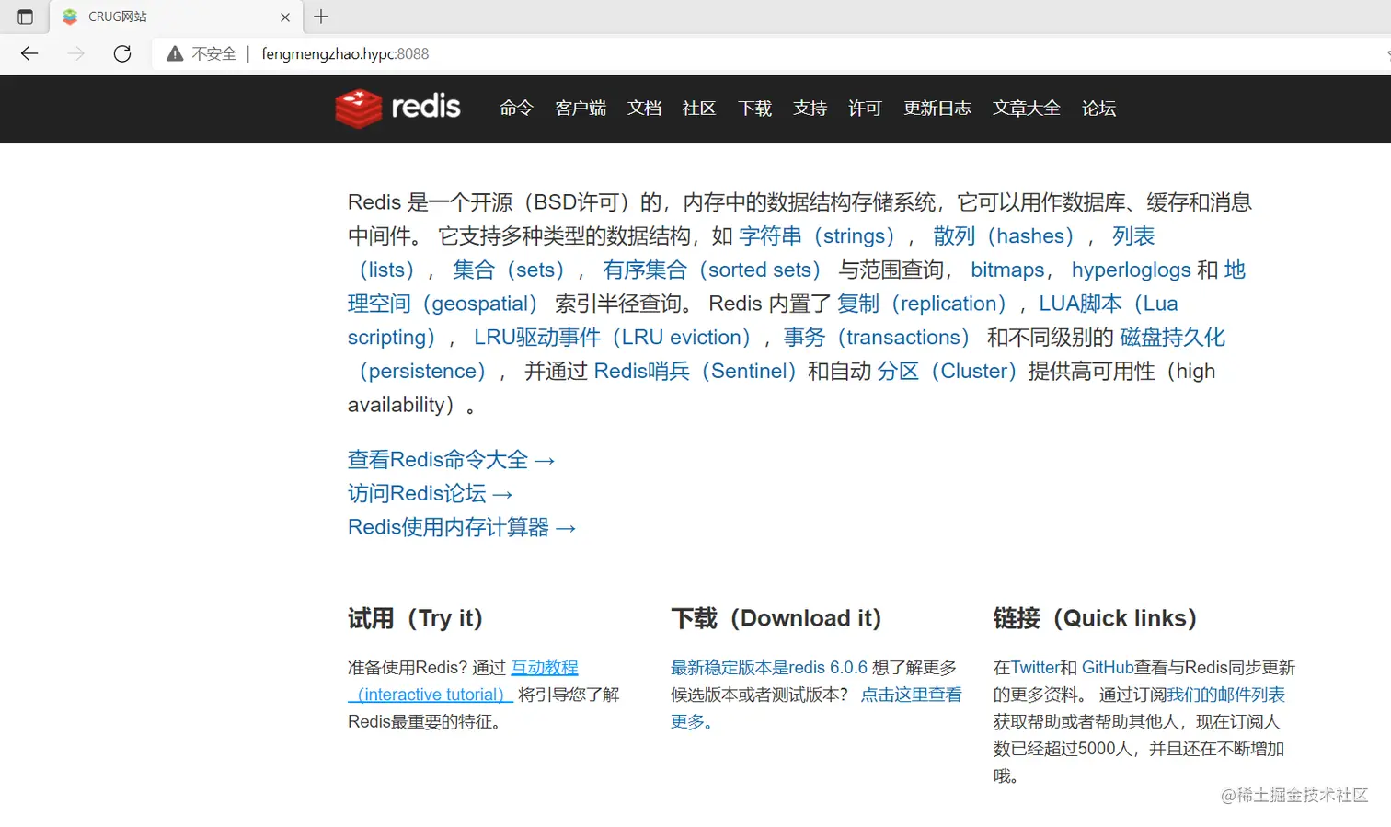Open the 文章大全 nav item

point(1026,108)
